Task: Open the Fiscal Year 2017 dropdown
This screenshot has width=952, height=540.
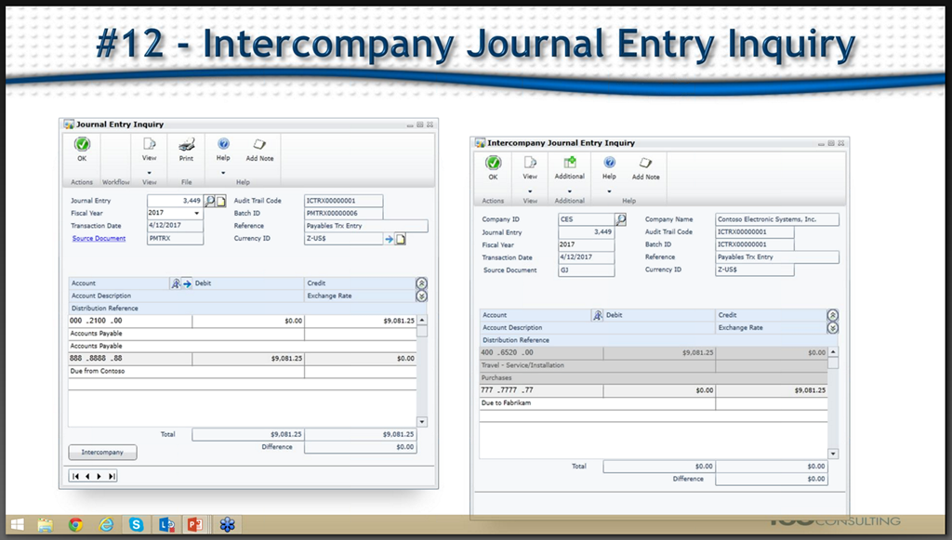Action: pos(196,213)
